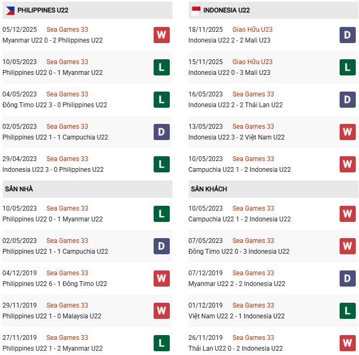This screenshot has height=355, width=359.
Task: Select the SÂN KHÁCH section header
Action: tap(209, 189)
